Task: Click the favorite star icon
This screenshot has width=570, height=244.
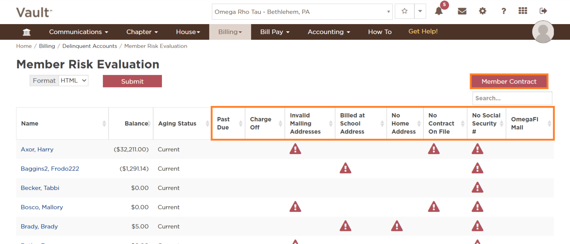Action: point(405,12)
